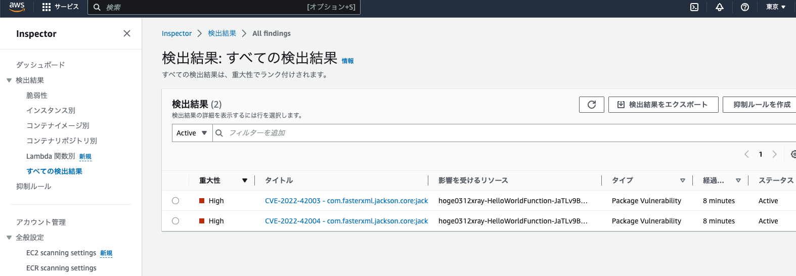The width and height of the screenshot is (796, 276).
Task: Open アカウント管理 in sidebar
Action: point(41,222)
